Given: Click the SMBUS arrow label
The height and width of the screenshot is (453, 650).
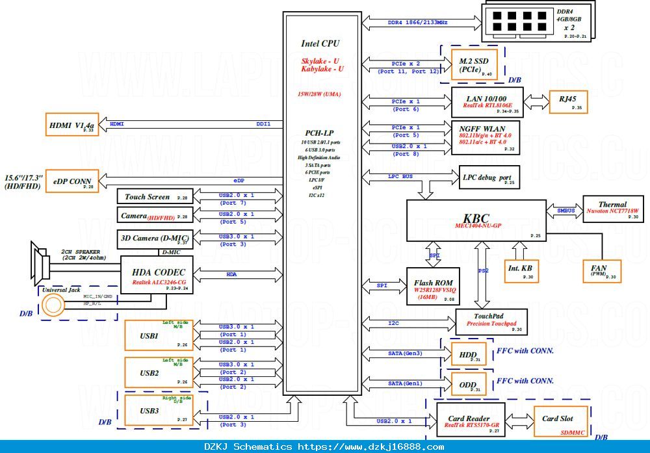Looking at the screenshot, I should click(x=566, y=211).
